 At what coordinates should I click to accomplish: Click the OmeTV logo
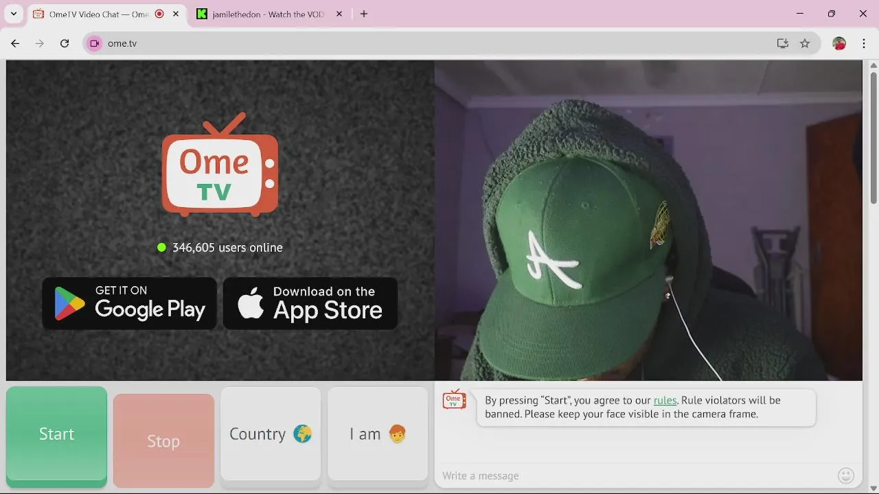[x=220, y=165]
